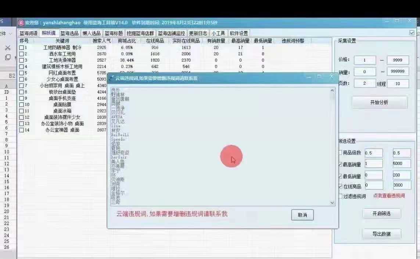Click 取消 in the dialog

[302, 215]
